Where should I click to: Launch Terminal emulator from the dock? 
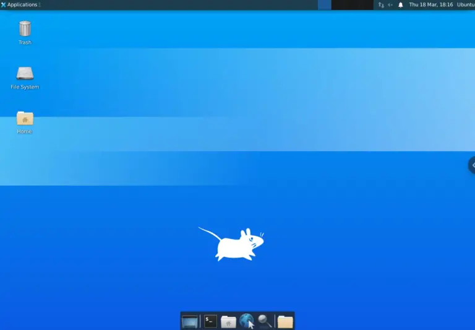pos(210,321)
